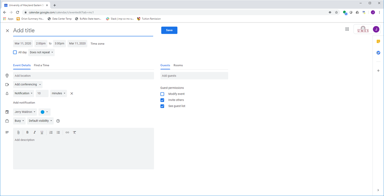Open Google apps grid

click(347, 29)
